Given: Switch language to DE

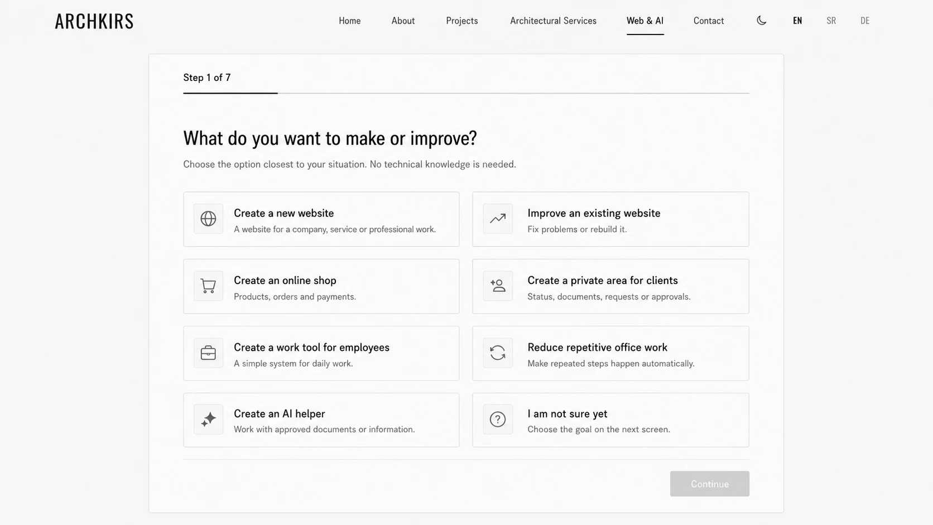Looking at the screenshot, I should pos(865,21).
